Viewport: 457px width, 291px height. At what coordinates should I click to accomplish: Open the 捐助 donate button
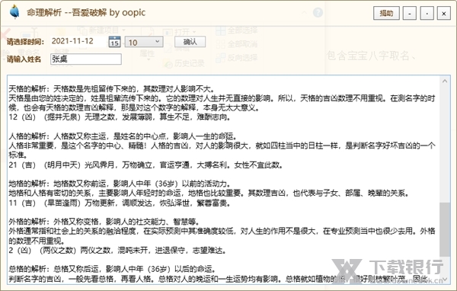pyautogui.click(x=386, y=14)
